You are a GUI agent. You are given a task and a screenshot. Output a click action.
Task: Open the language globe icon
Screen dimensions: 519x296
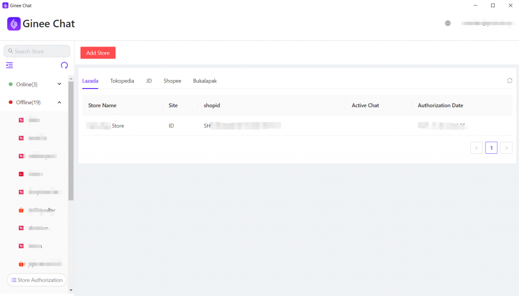448,23
